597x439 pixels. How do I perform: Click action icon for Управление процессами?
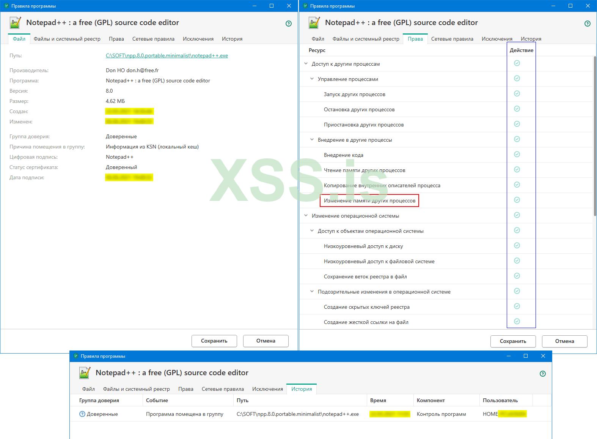517,78
